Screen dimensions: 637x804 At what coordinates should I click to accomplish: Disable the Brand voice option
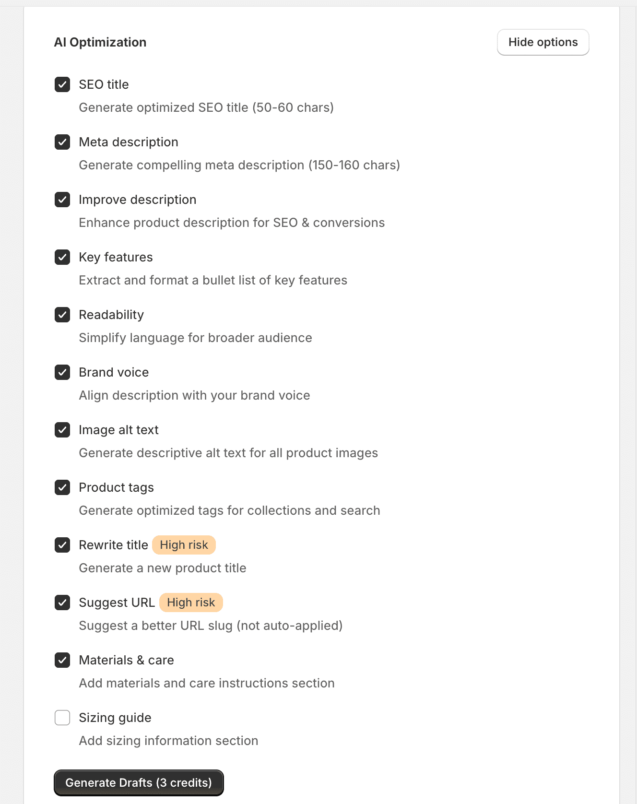(62, 372)
